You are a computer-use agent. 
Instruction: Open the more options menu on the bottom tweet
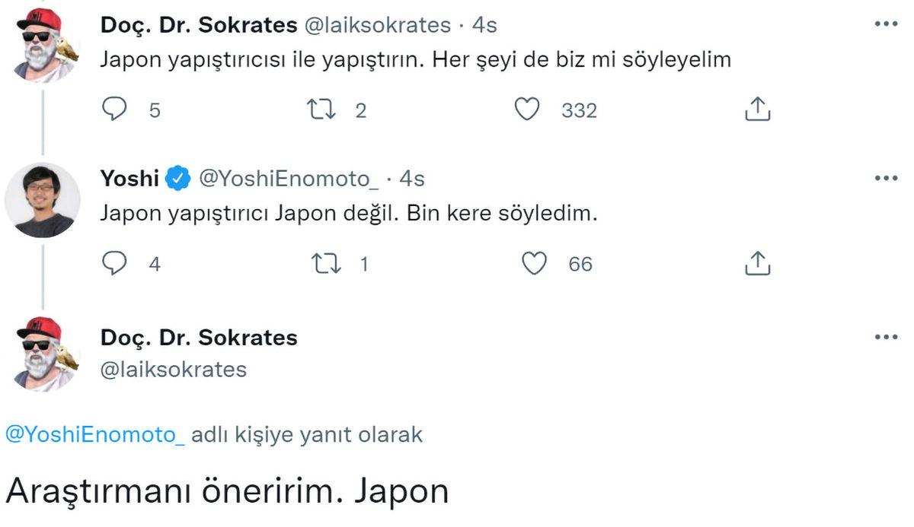pos(886,337)
